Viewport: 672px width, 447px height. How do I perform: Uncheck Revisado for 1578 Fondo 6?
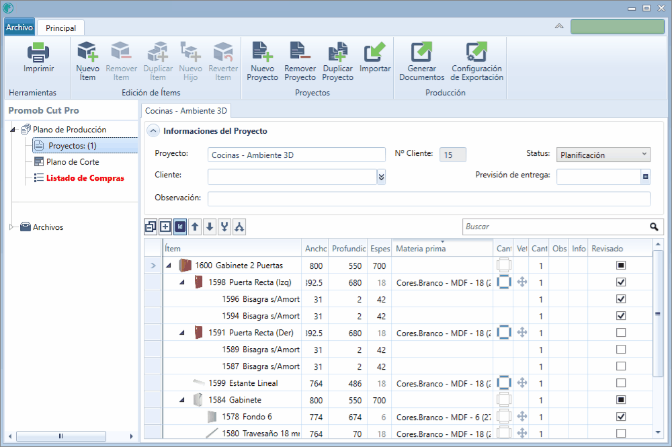click(x=620, y=417)
